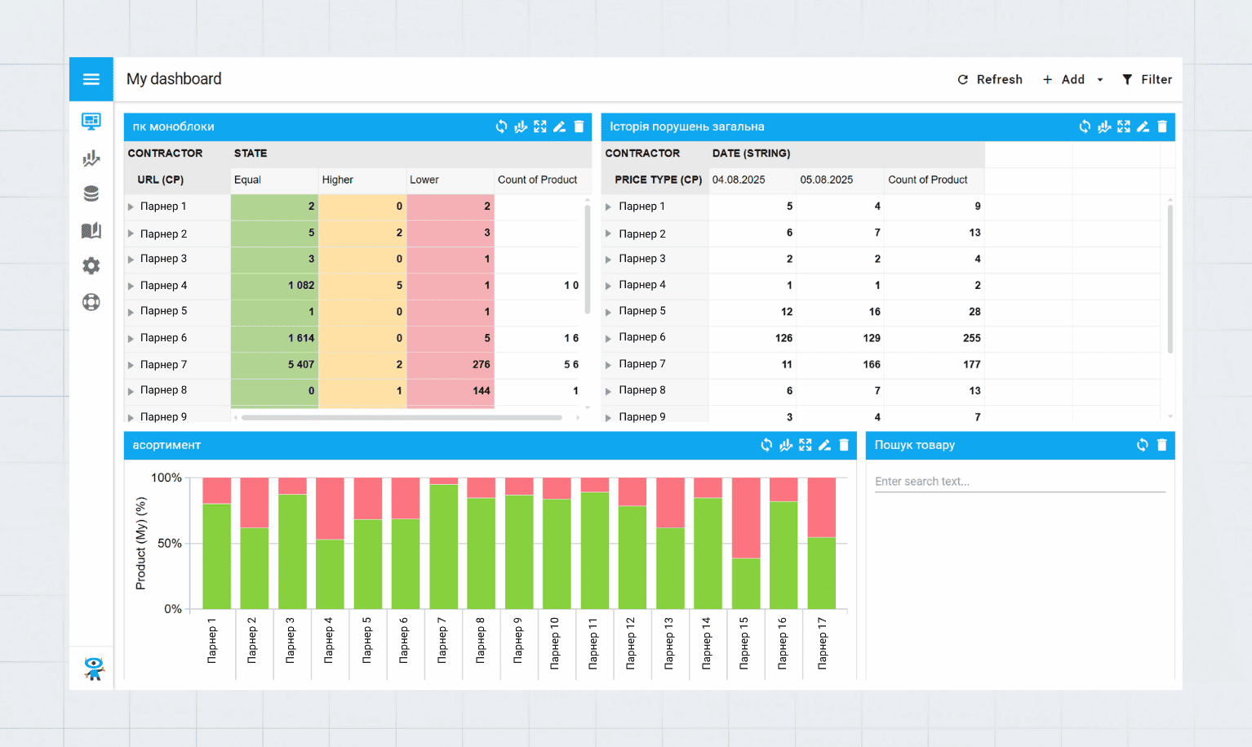Click the Refresh button in the top bar
Viewport: 1252px width, 747px height.
[990, 78]
